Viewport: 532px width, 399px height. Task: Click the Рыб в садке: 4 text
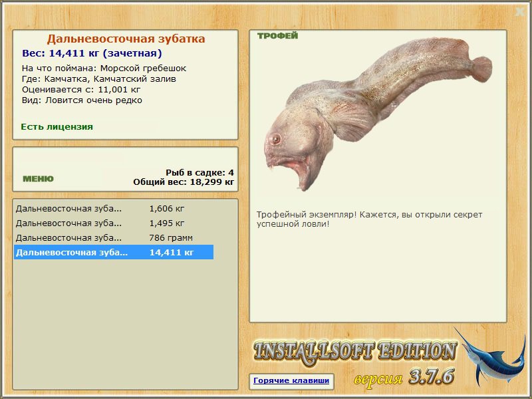199,173
